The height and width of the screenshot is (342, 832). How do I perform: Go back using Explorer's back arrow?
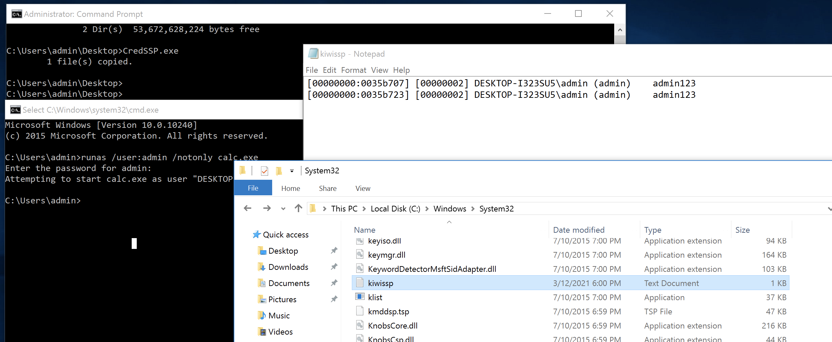(248, 208)
